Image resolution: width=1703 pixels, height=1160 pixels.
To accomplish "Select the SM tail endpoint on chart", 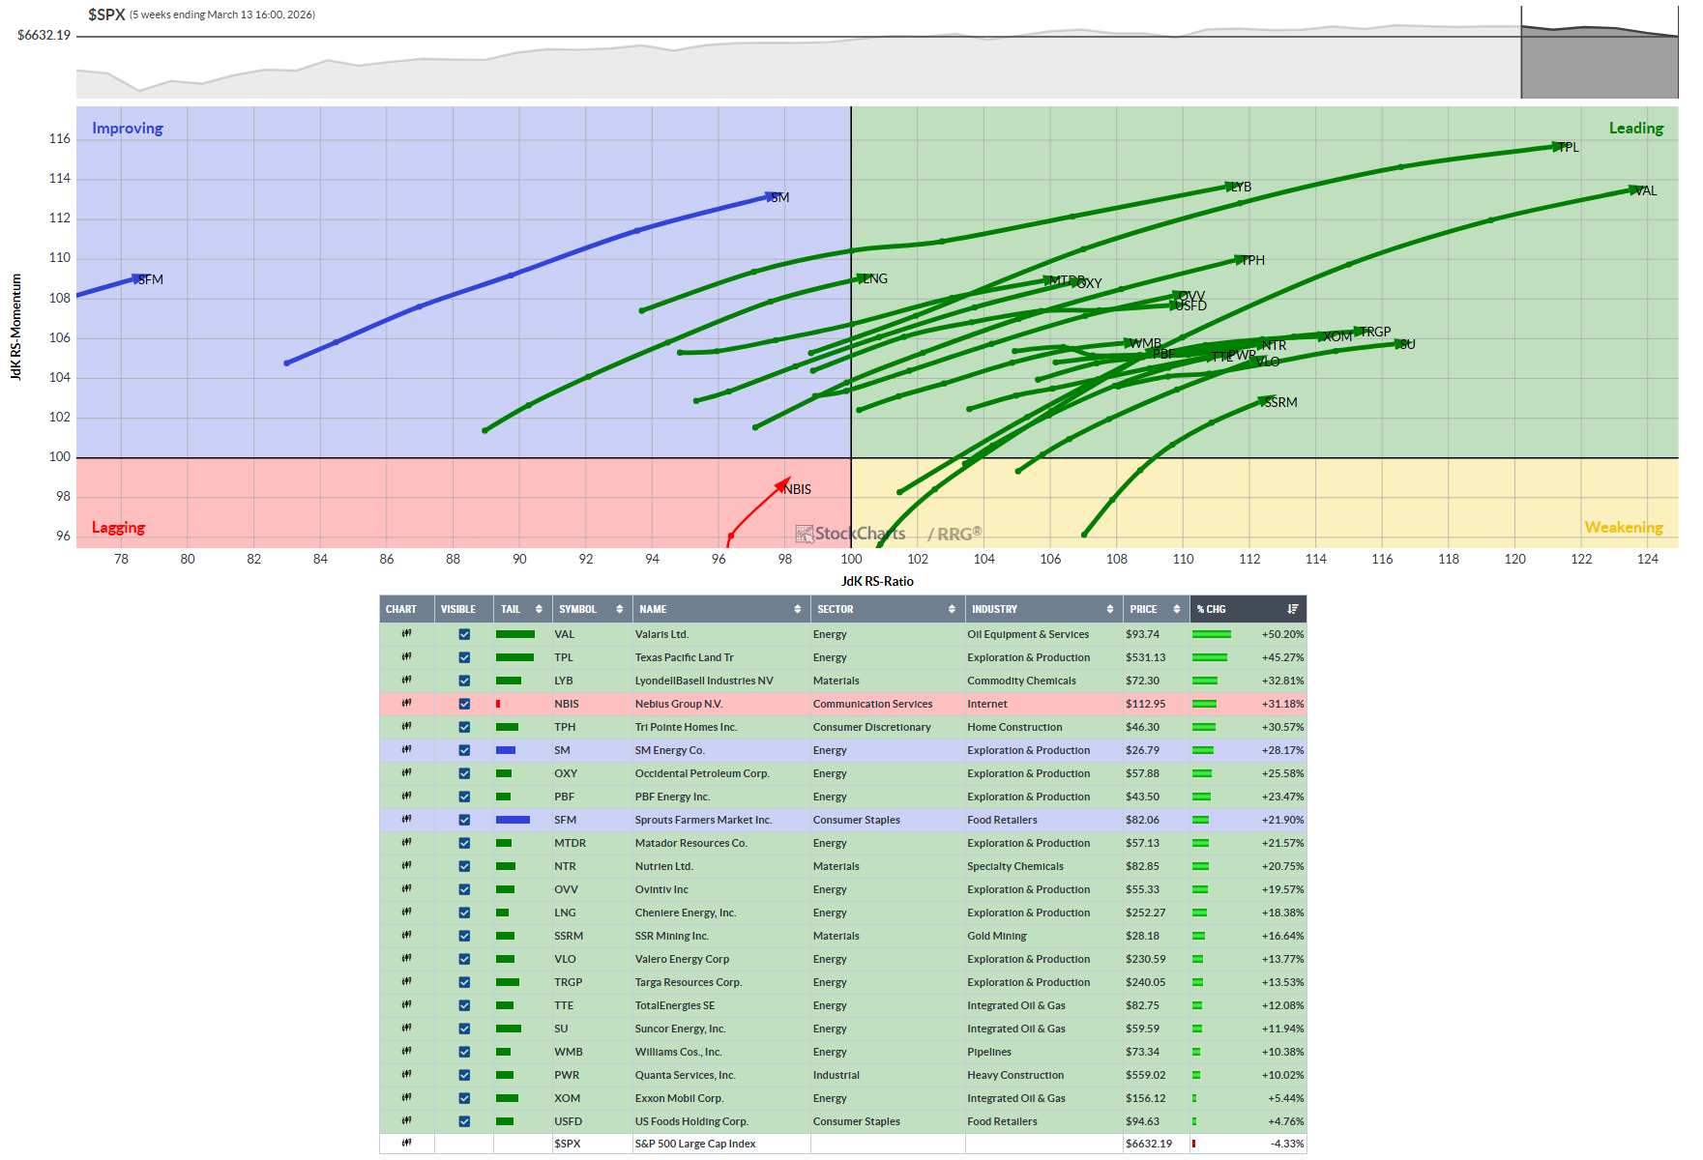I will coord(773,196).
